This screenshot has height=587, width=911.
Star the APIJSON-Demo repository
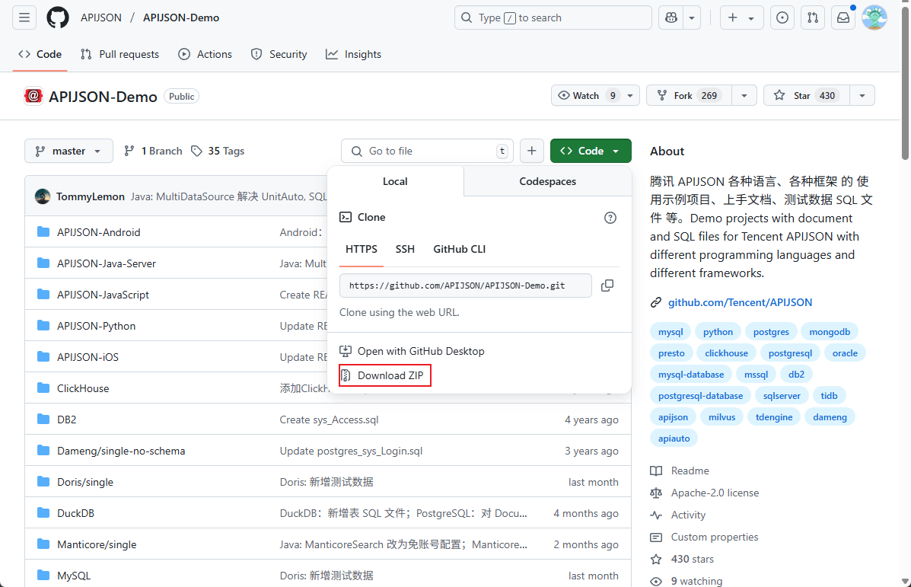point(803,95)
